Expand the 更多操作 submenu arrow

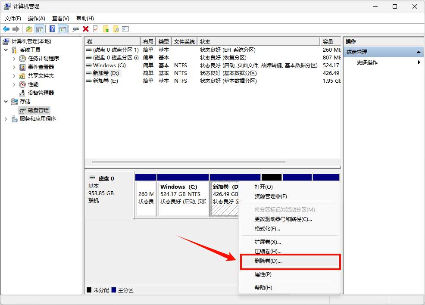(x=419, y=62)
